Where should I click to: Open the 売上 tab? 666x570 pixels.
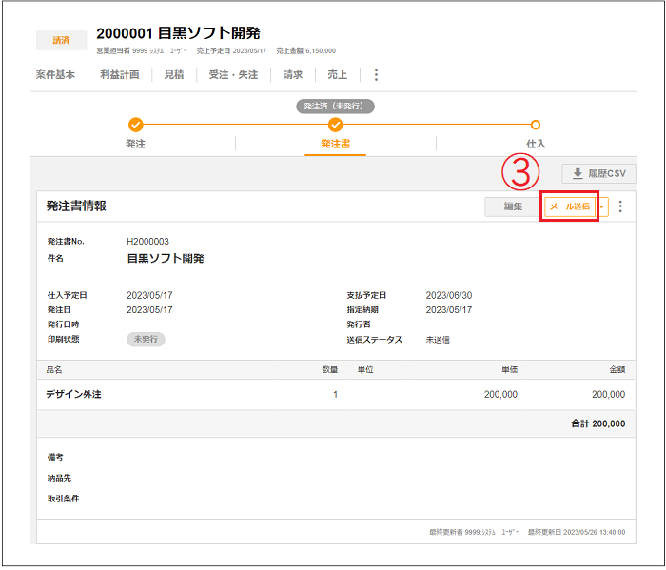[337, 75]
